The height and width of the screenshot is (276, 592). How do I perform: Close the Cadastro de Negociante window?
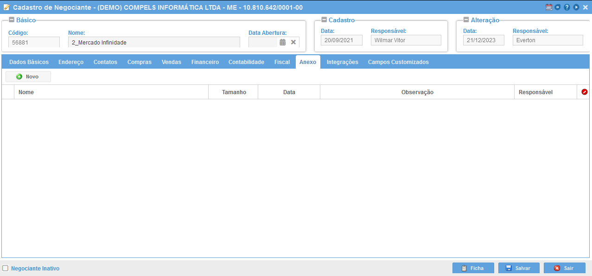coord(585,7)
